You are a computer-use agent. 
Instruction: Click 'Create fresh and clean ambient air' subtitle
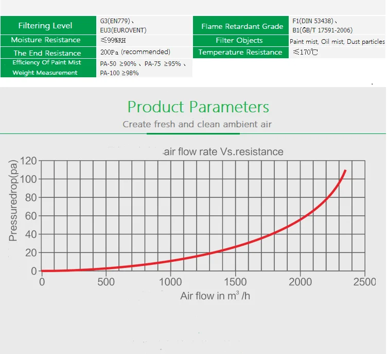coord(197,124)
